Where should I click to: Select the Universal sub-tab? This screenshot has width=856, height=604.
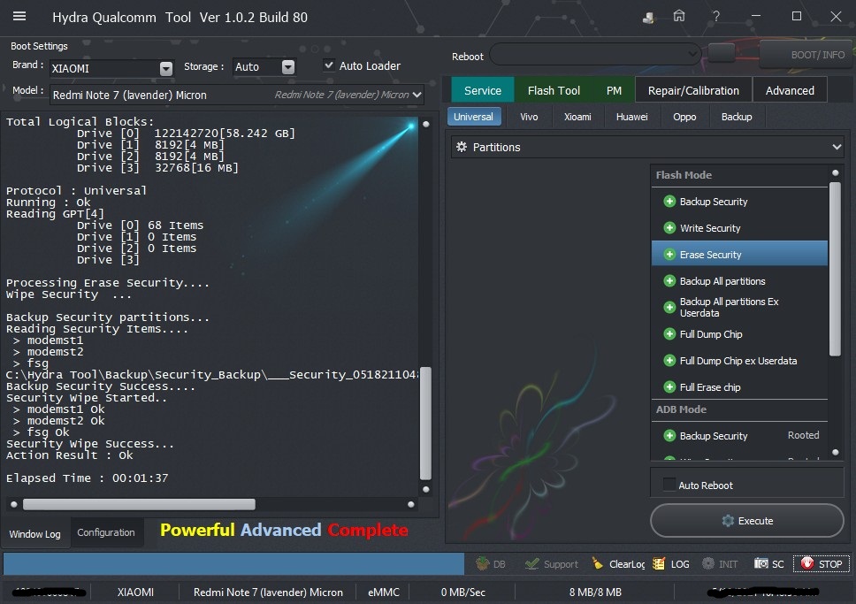(x=473, y=117)
